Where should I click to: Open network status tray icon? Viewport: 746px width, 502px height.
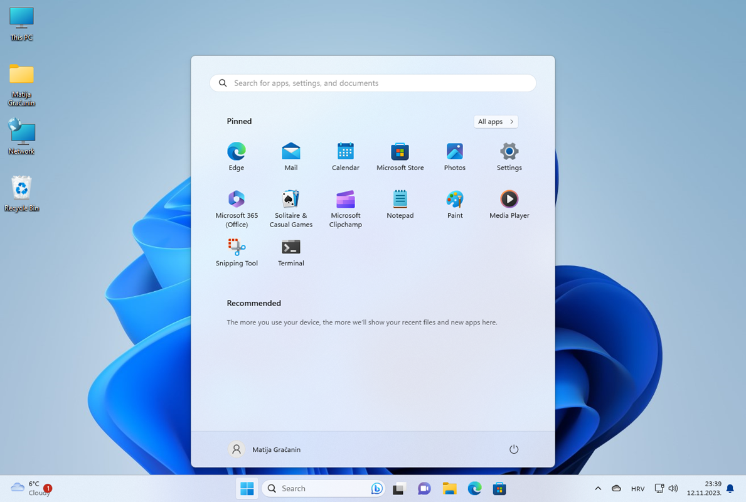[x=659, y=488]
